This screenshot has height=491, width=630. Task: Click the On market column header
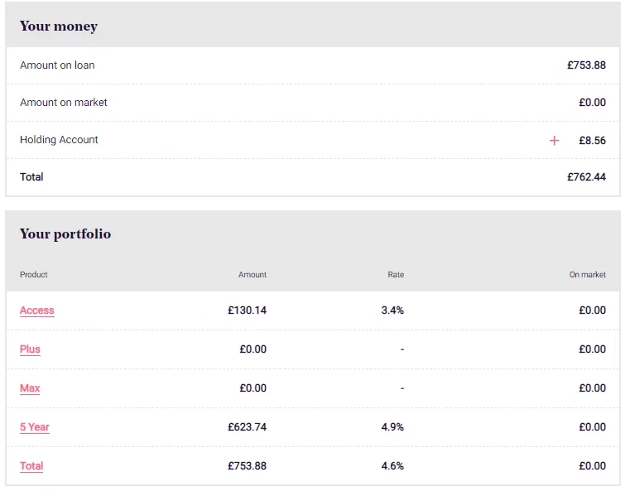tap(588, 274)
